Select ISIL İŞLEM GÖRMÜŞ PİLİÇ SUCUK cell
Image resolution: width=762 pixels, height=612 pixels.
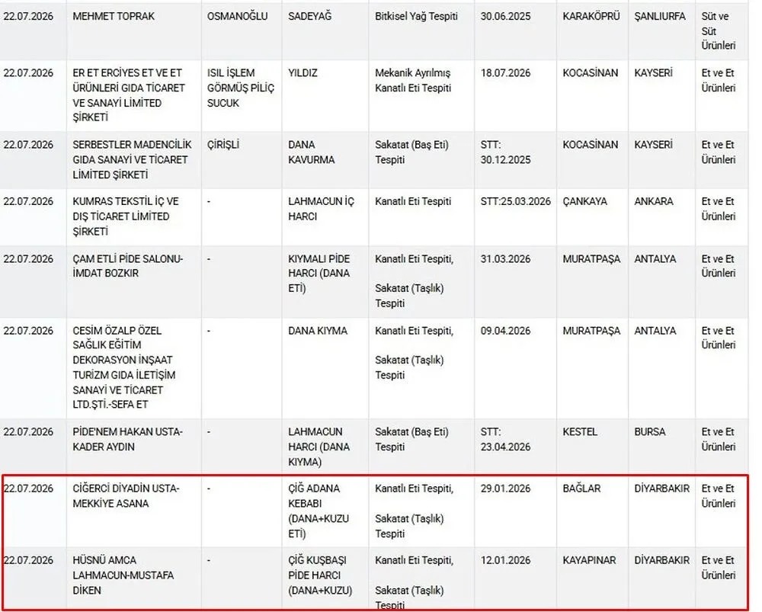coord(241,88)
